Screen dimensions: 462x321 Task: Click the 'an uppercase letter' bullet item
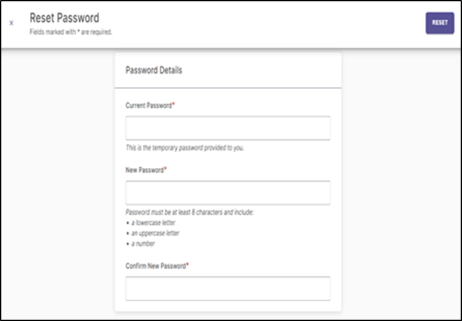point(155,233)
